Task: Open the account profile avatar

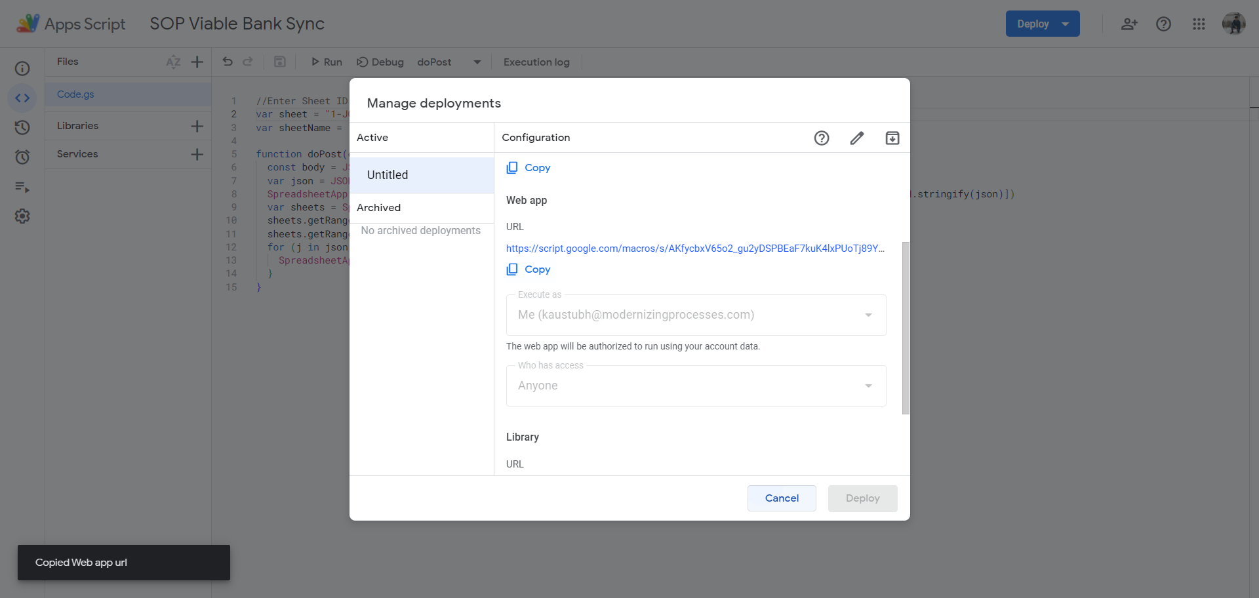Action: click(1233, 24)
